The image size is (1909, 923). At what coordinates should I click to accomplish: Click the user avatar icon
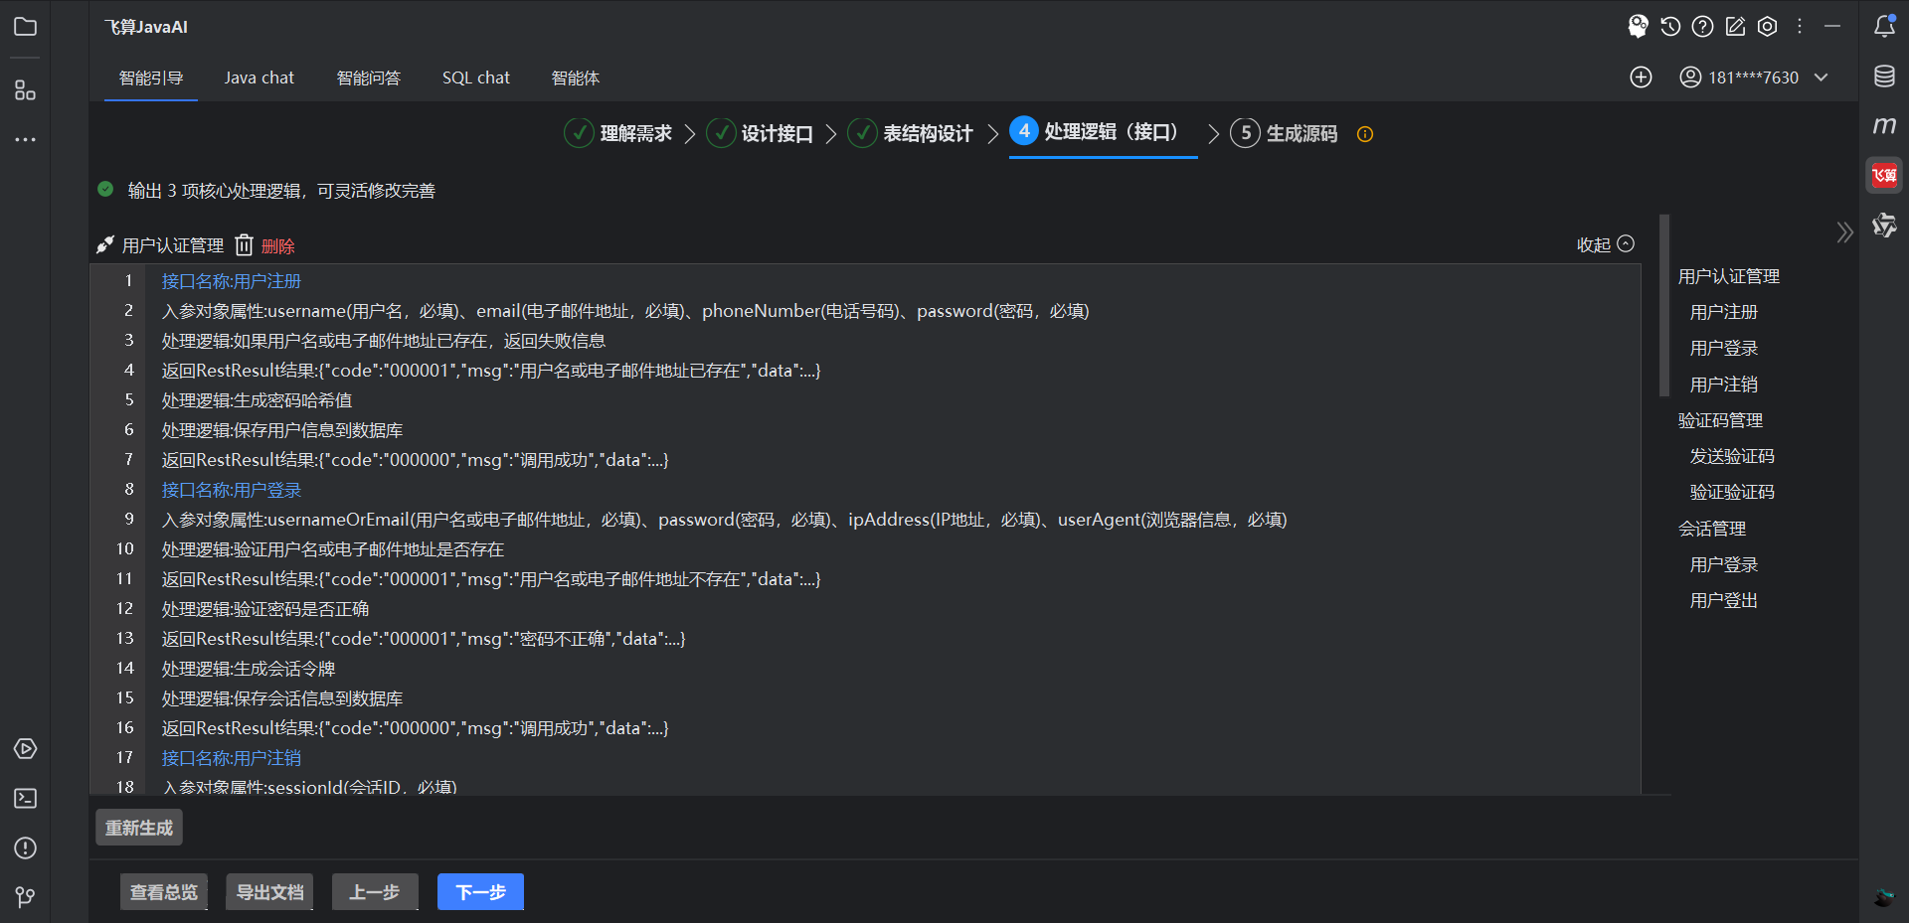[x=1690, y=77]
